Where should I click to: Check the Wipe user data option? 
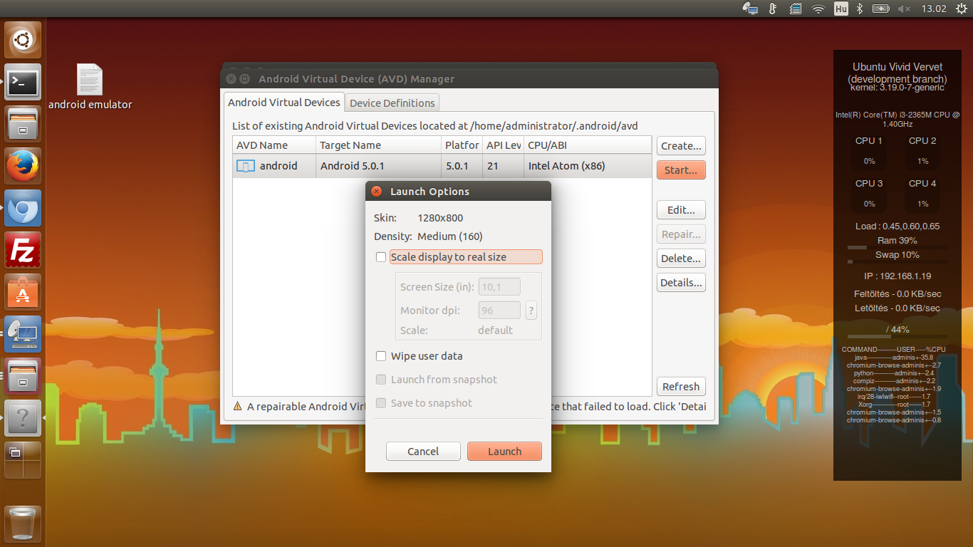[381, 356]
